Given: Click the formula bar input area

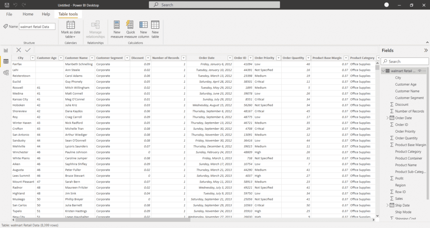Looking at the screenshot, I should pos(206,50).
